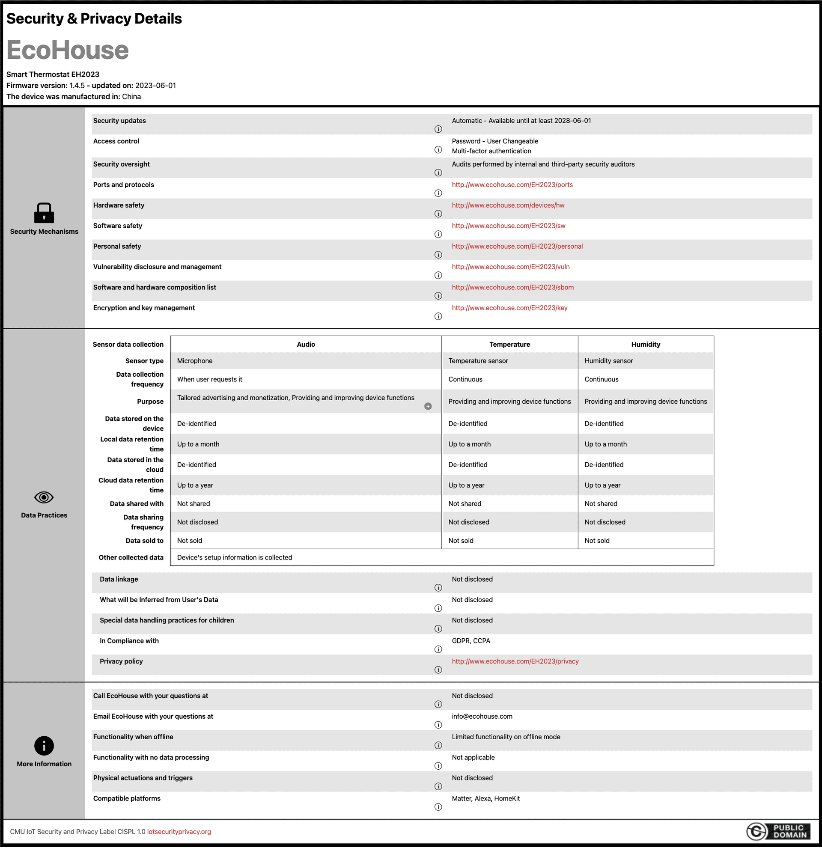The height and width of the screenshot is (848, 822).
Task: Click the 'Matter, Alexa, HomeKit' value
Action: coord(485,799)
